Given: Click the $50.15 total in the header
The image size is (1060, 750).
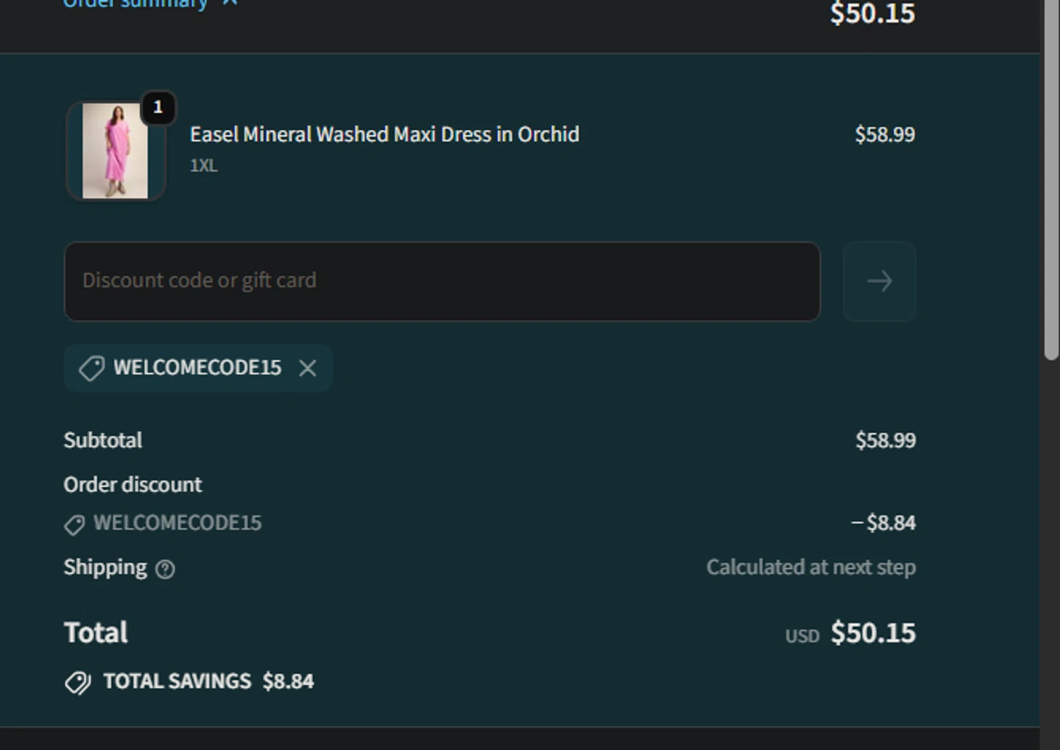Looking at the screenshot, I should [x=872, y=13].
